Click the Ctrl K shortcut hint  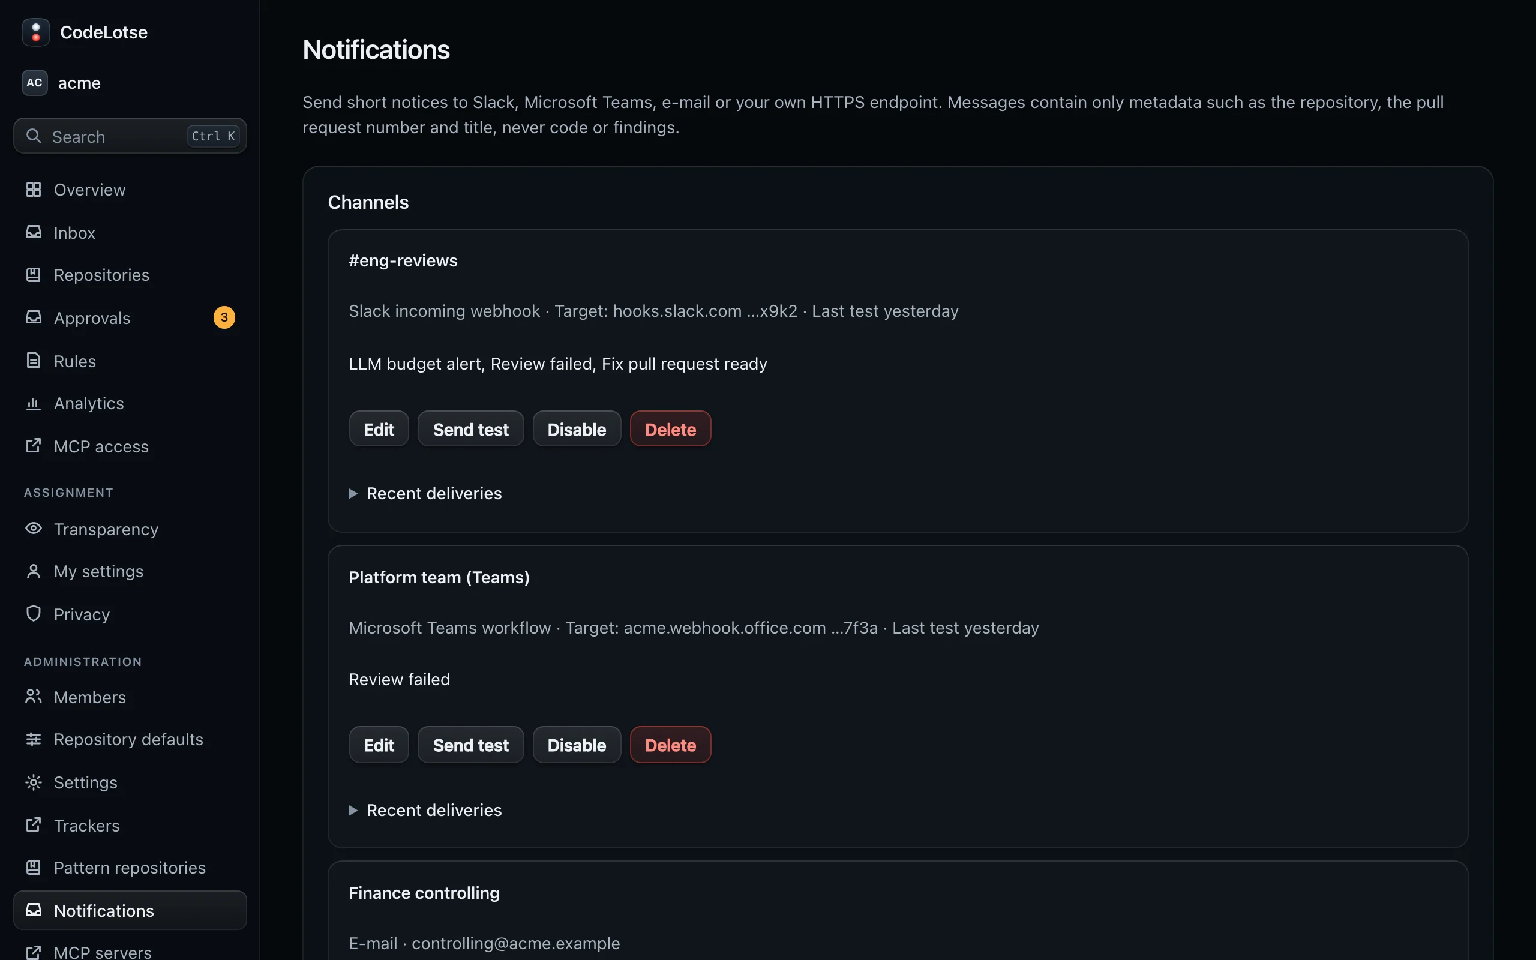tap(213, 136)
